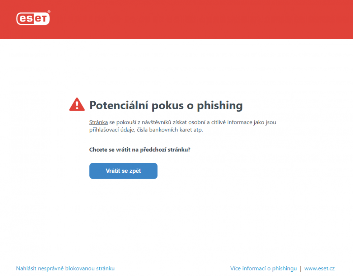Click the red warning triangle icon

(77, 105)
